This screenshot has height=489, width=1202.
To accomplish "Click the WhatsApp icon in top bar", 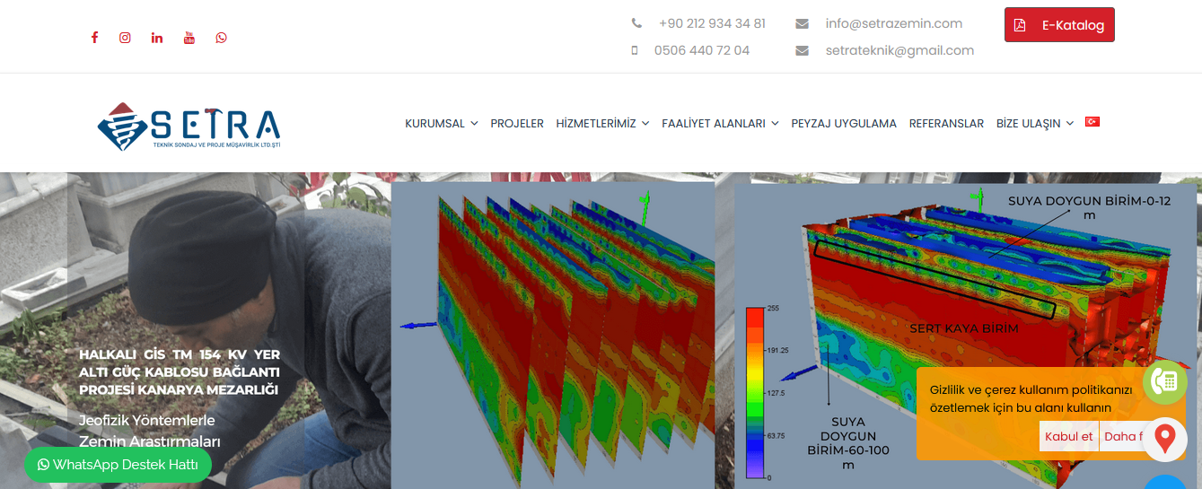I will (221, 38).
